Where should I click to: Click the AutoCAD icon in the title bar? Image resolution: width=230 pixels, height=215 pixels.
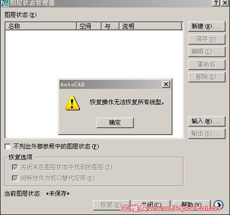[4, 3]
